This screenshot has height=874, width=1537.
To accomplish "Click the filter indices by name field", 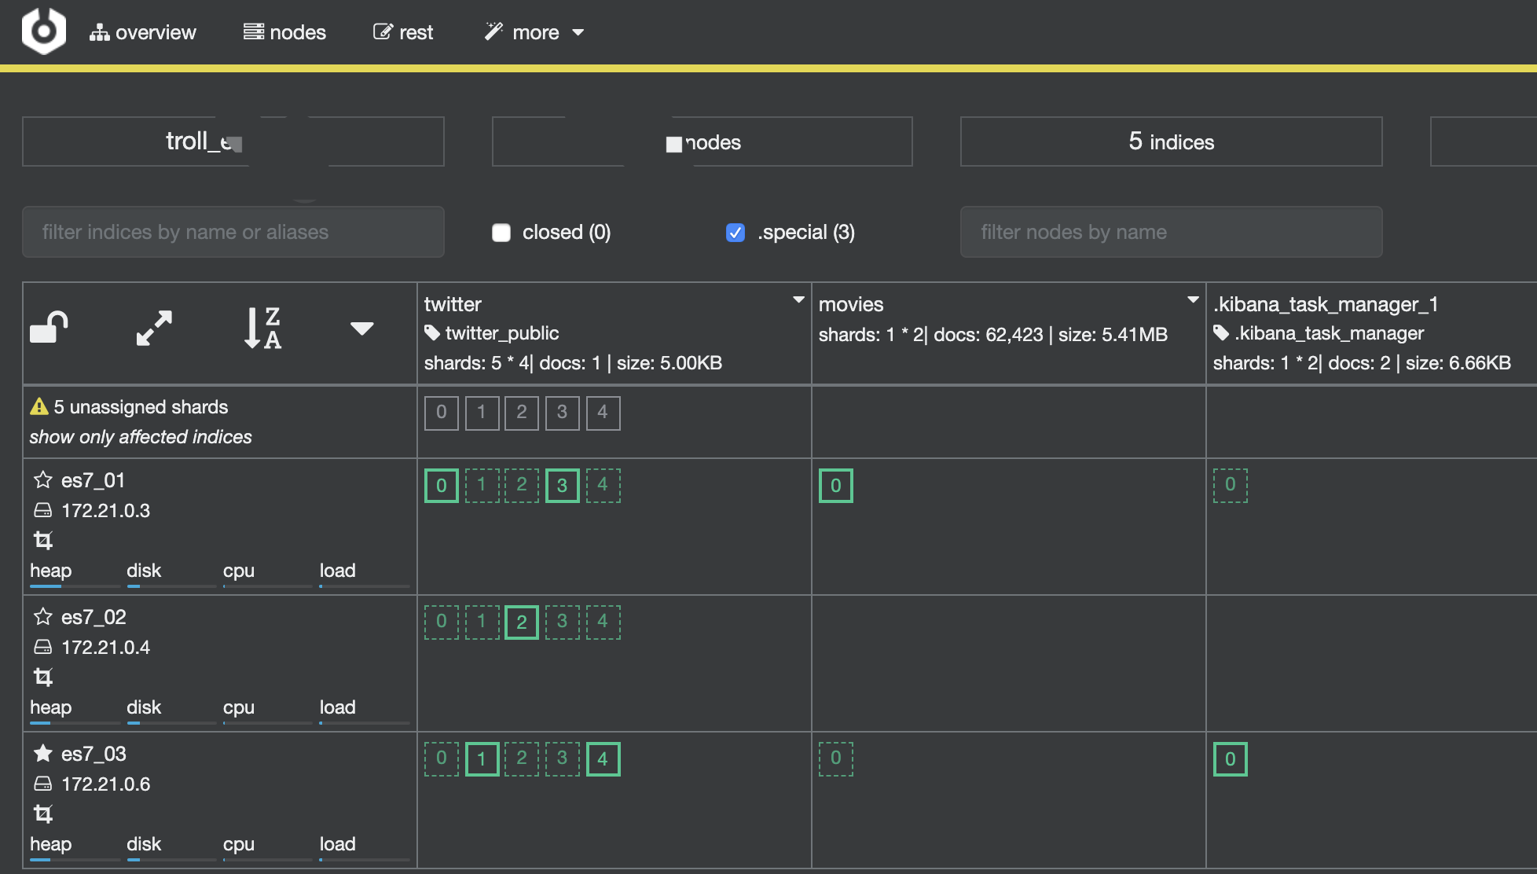I will pos(233,232).
